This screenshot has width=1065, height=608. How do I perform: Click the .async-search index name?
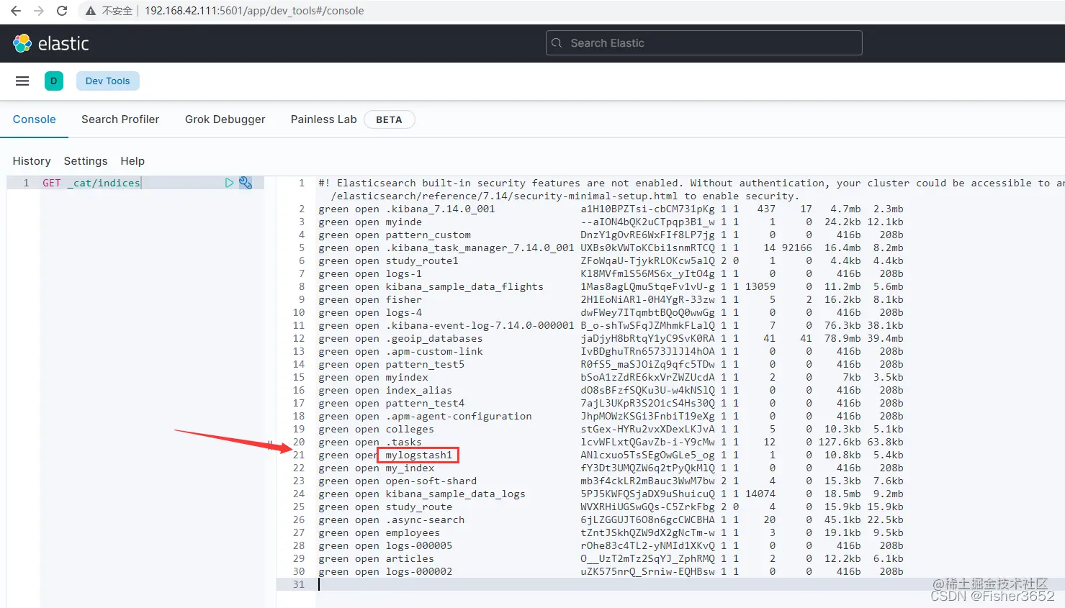425,519
